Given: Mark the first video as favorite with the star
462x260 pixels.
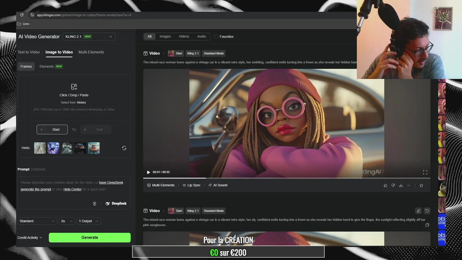Looking at the screenshot, I should click(x=421, y=185).
